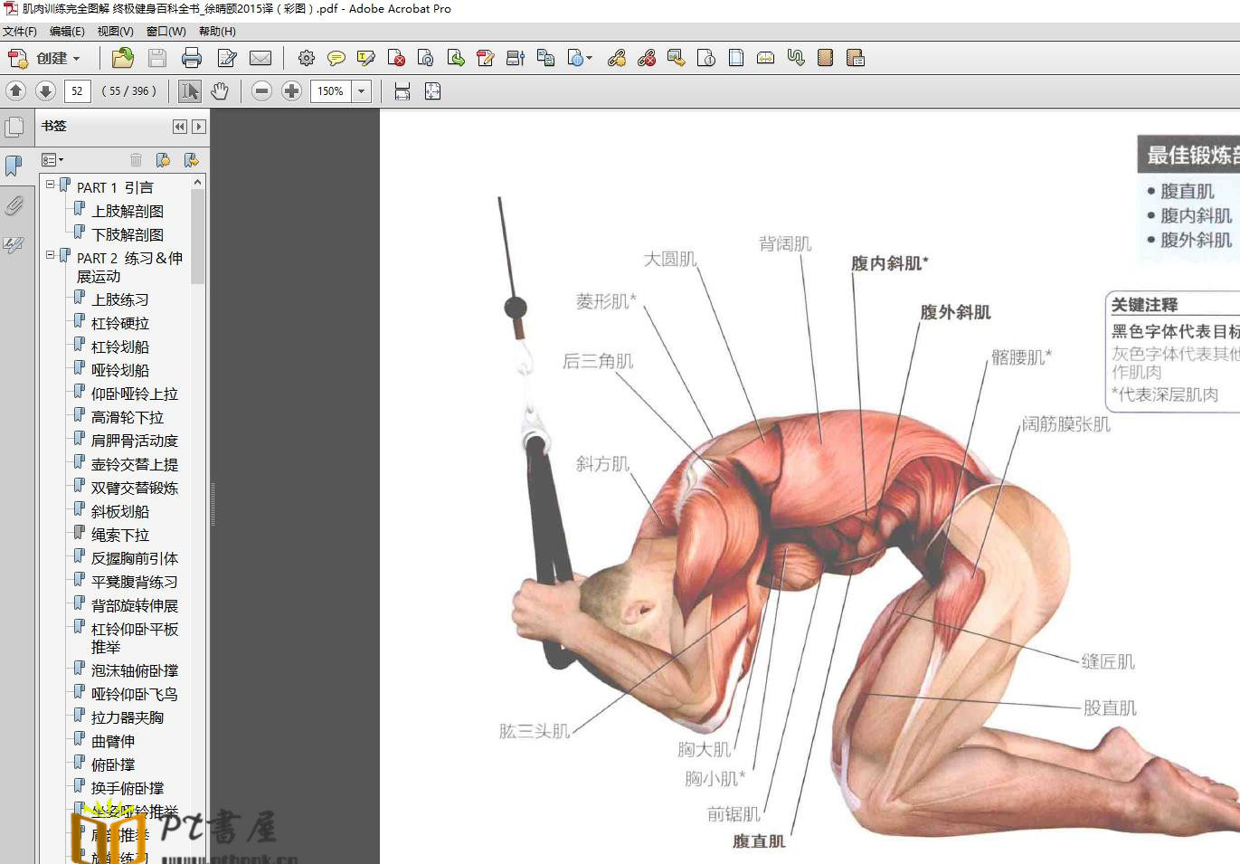Fit one full page in window
This screenshot has width=1240, height=864.
(x=432, y=91)
